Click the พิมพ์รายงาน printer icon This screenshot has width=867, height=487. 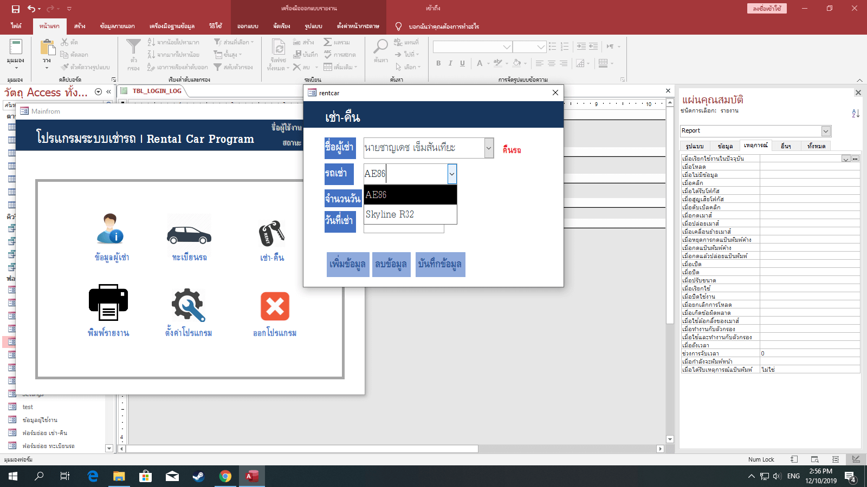[108, 302]
